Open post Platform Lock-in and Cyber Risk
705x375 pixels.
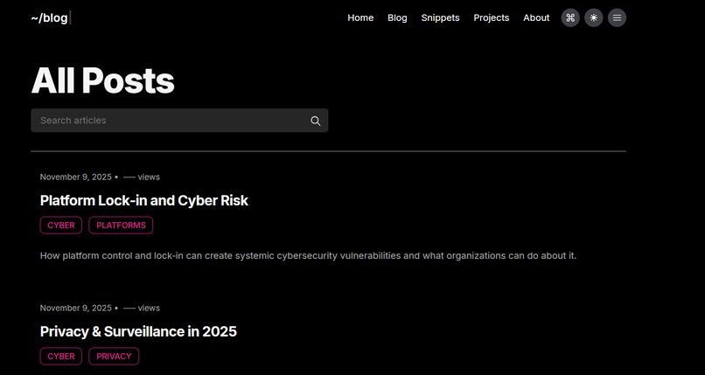point(143,200)
